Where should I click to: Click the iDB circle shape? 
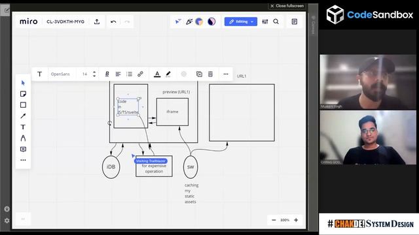pyautogui.click(x=111, y=167)
